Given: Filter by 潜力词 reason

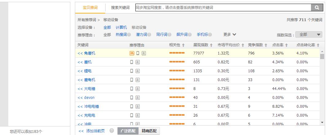Looking at the screenshot, I should tap(142, 34).
